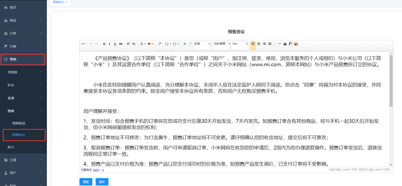Go to 首页 in the sidebar
This screenshot has height=186, width=402.
click(x=23, y=8)
